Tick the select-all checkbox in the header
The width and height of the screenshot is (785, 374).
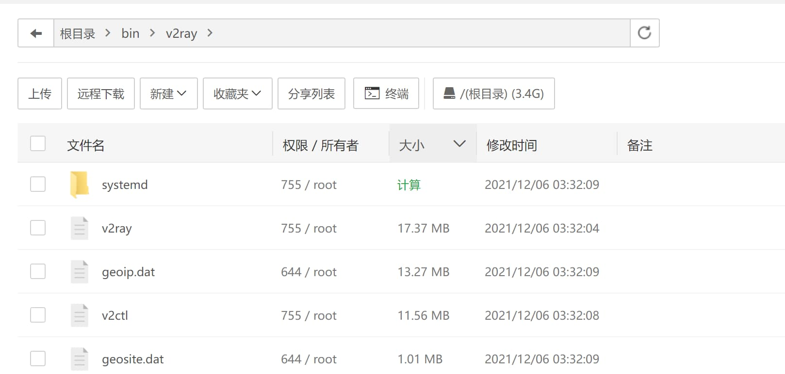[x=38, y=143]
